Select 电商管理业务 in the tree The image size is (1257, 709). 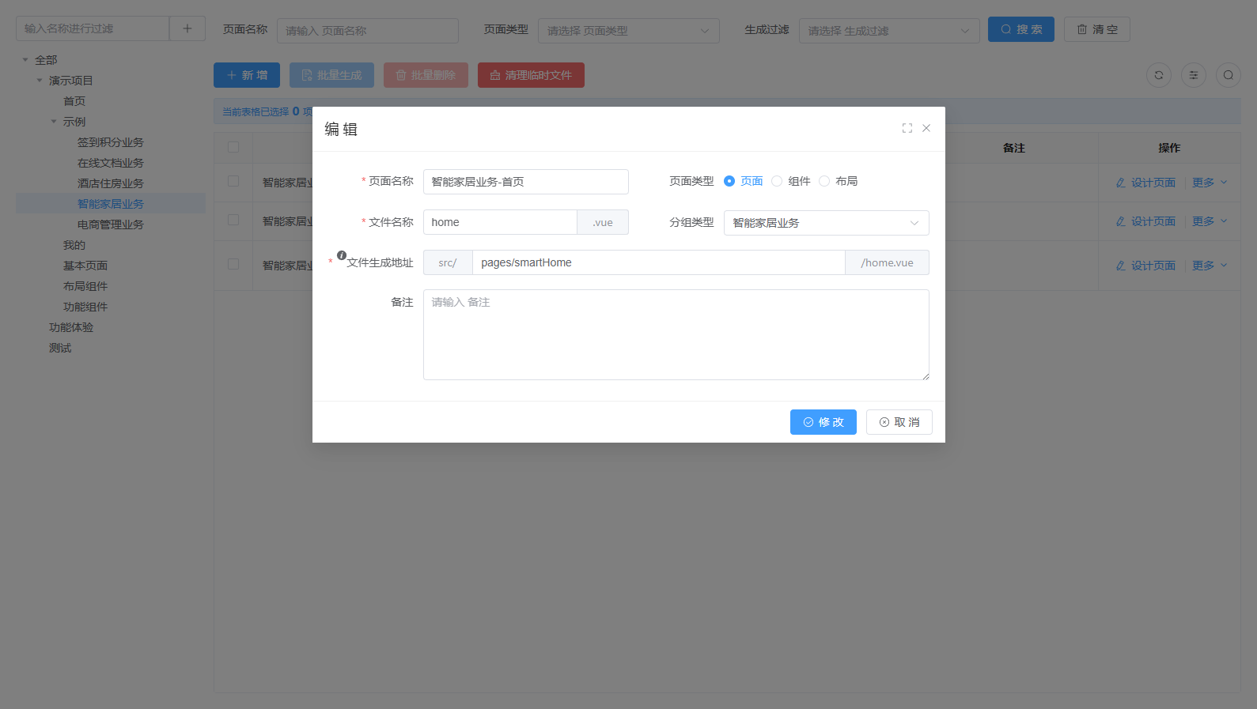coord(111,224)
